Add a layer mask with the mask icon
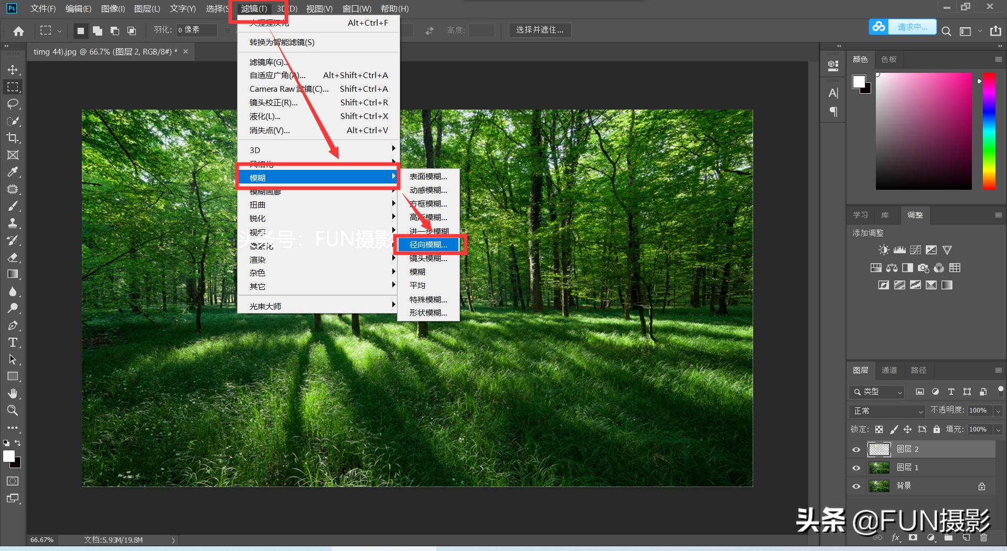The width and height of the screenshot is (1007, 551). (913, 537)
